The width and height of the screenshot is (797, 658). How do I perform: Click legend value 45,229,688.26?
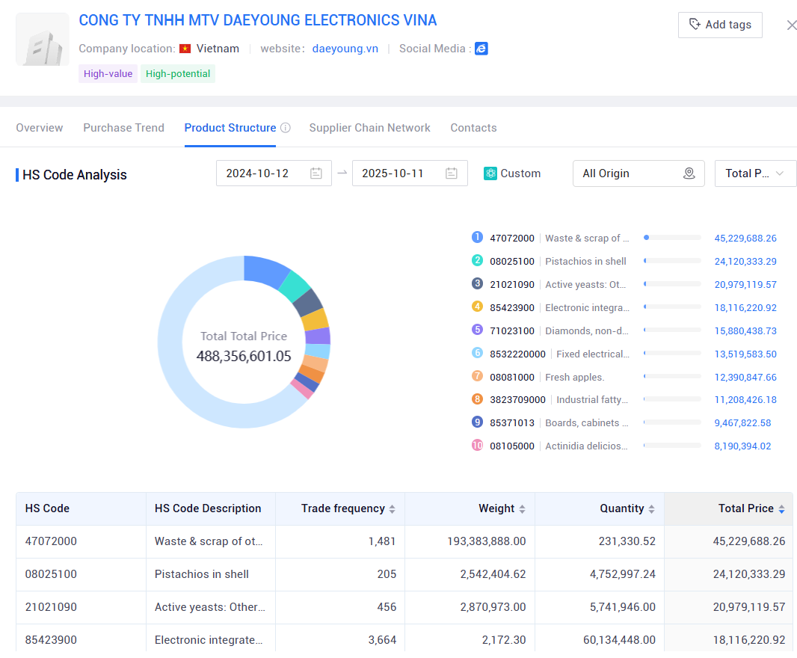[745, 238]
